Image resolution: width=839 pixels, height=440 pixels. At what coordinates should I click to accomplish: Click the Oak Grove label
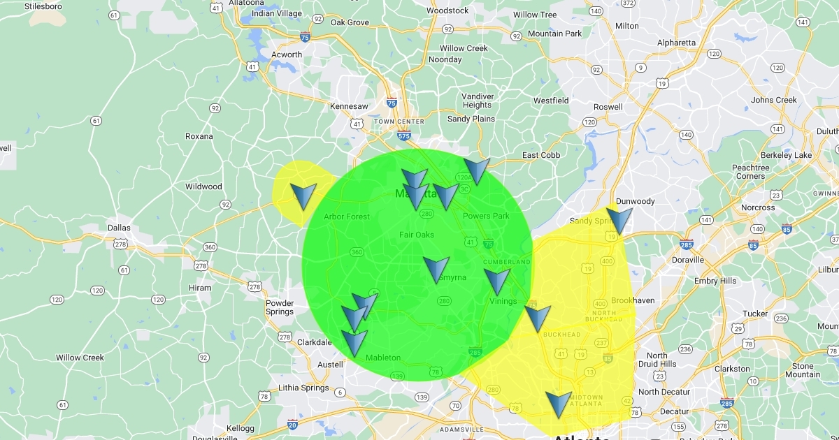click(350, 22)
